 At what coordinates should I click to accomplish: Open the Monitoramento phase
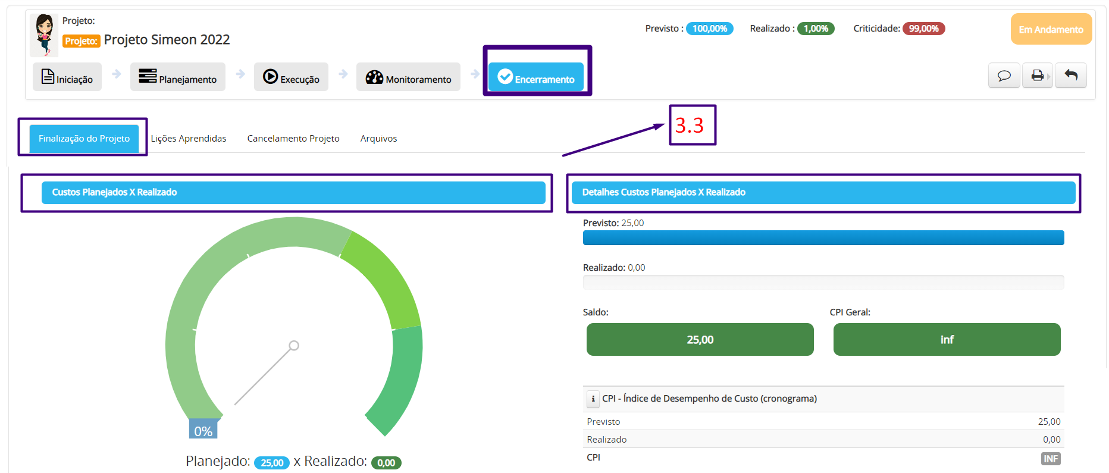click(x=408, y=77)
